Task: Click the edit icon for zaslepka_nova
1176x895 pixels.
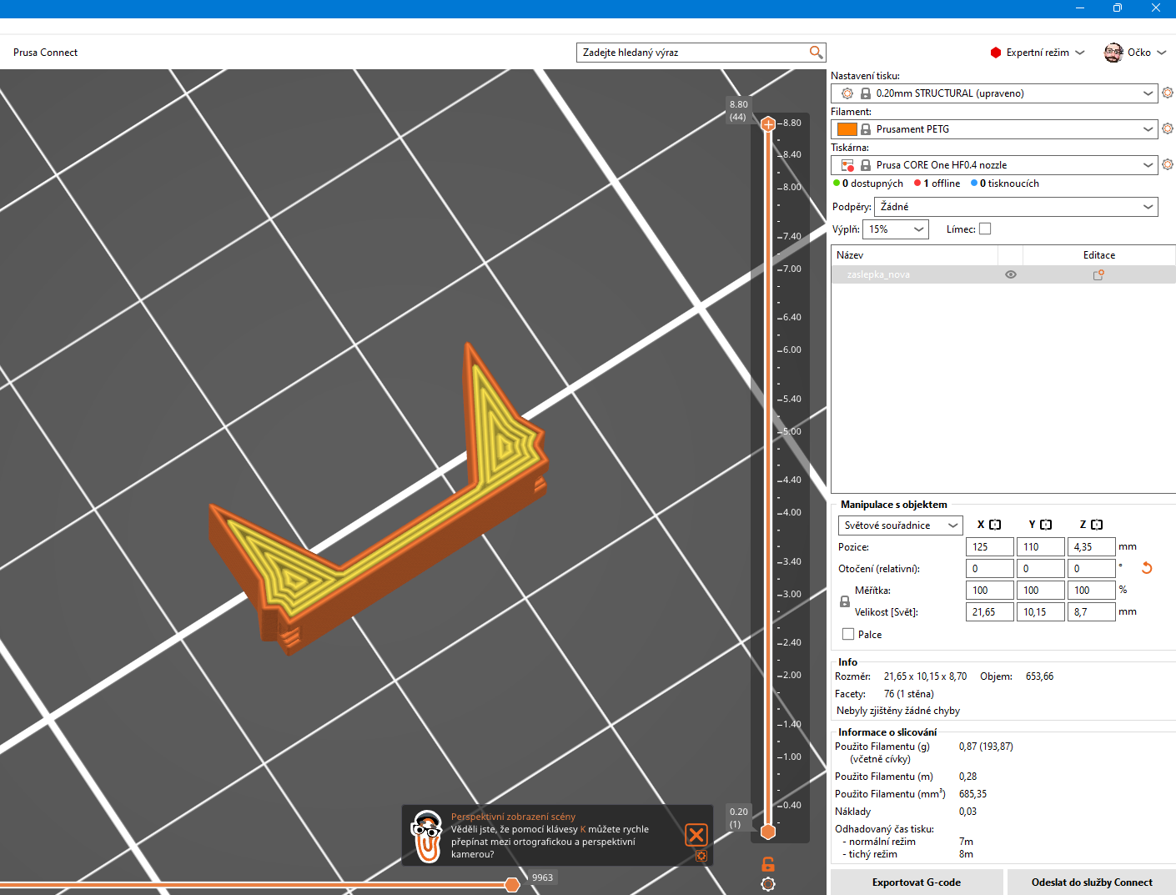Action: pos(1098,274)
